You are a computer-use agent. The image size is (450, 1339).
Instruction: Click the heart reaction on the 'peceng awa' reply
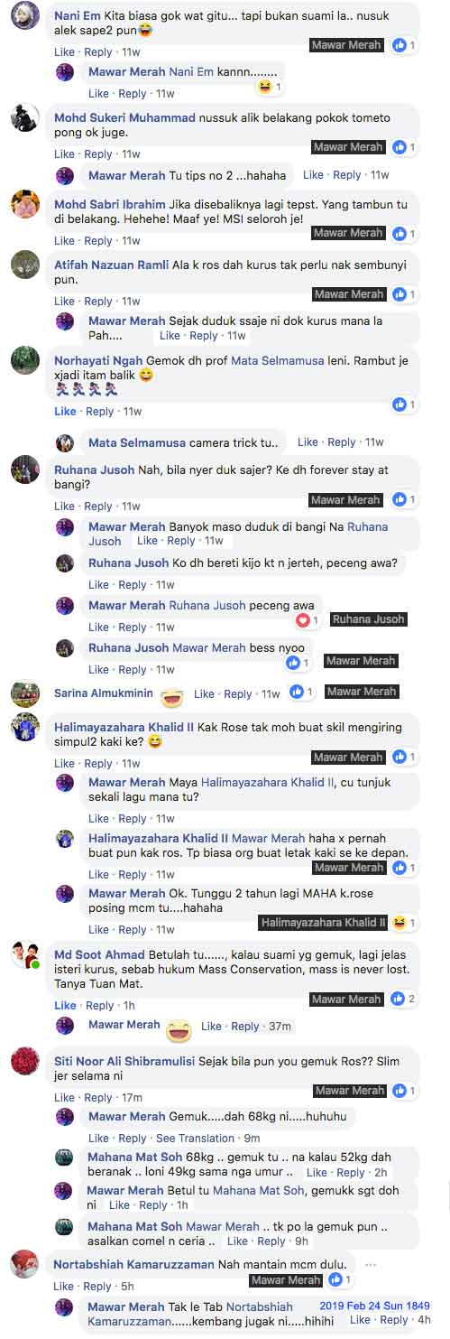303,620
